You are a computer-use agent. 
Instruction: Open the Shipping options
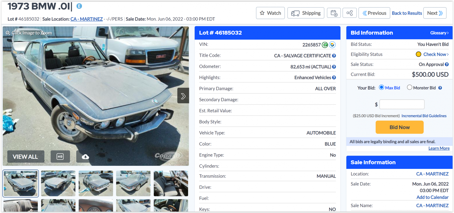306,13
